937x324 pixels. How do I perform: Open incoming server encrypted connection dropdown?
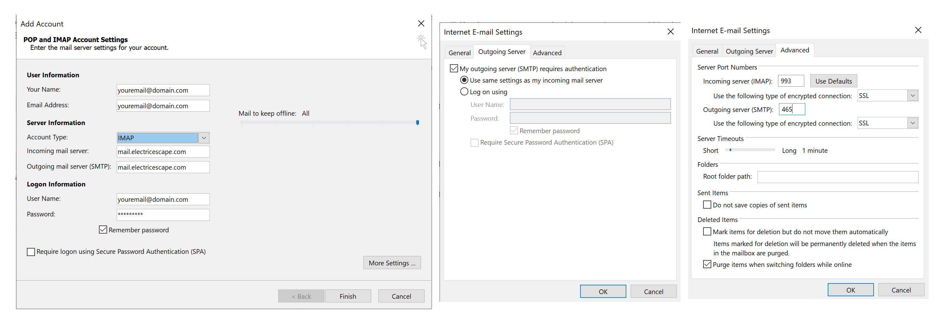click(x=913, y=95)
